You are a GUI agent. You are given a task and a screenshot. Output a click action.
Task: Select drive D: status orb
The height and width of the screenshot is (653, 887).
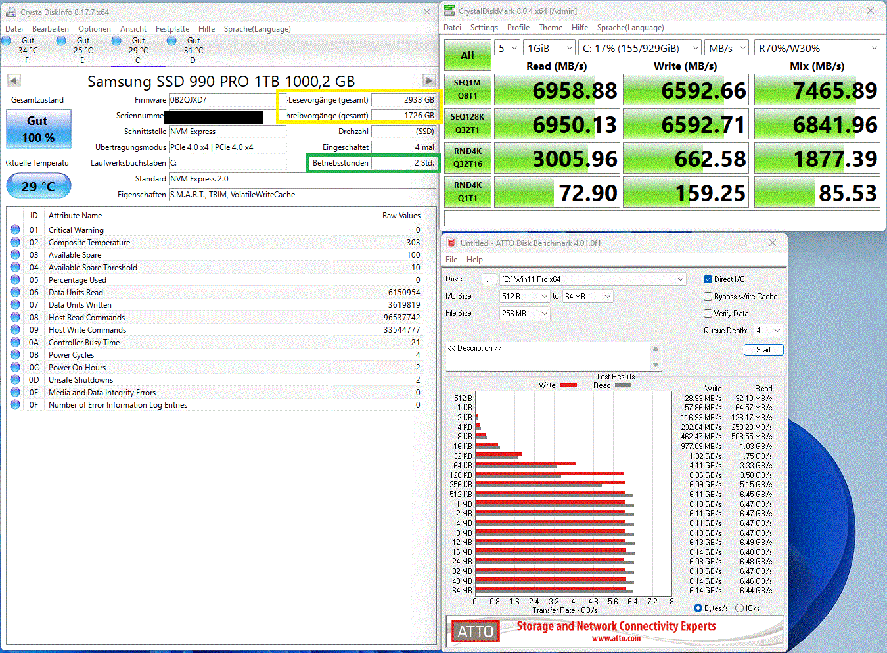point(171,41)
